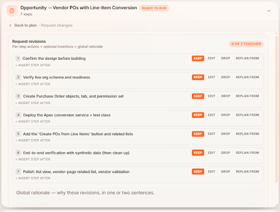This screenshot has width=280, height=212.
Task: Insert step after Deploy the Apex conversion
Action: pyautogui.click(x=33, y=122)
